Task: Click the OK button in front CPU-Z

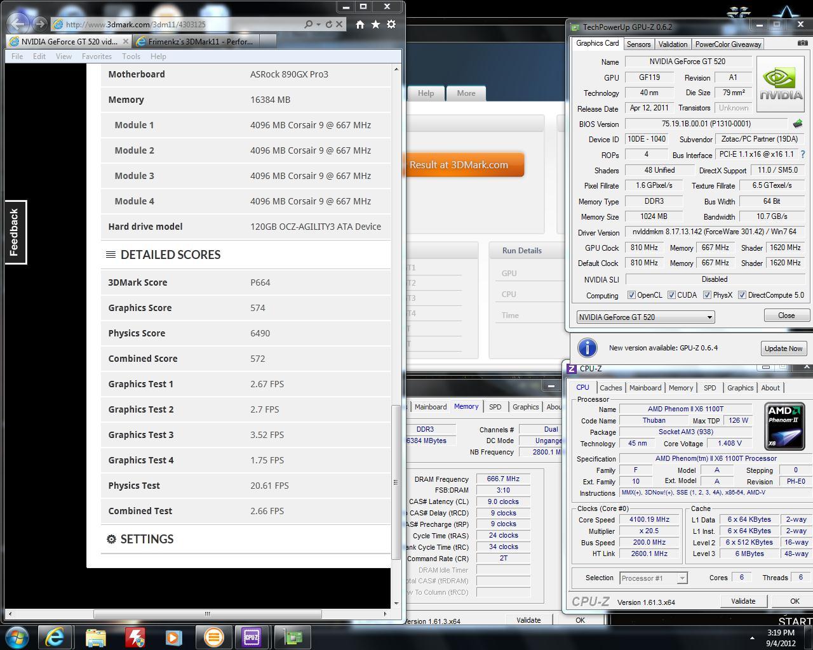Action: 795,601
